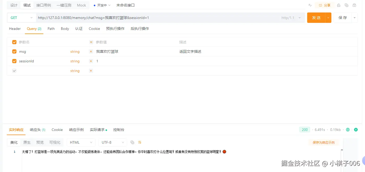Viewport: 365px width, 172px height.
Task: Click the 未命名接口 interface name
Action: 125,5
